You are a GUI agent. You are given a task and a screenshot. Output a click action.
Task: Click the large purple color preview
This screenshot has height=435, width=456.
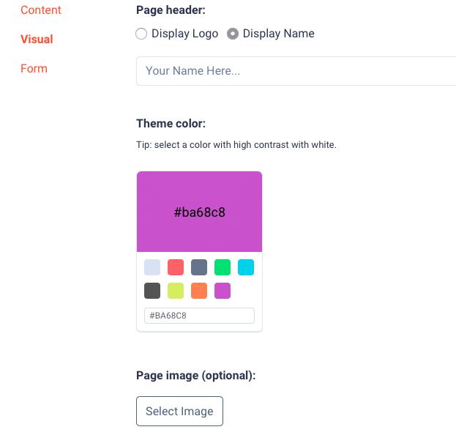(200, 212)
